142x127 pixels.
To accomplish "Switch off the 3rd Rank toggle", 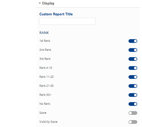I will click(x=133, y=59).
